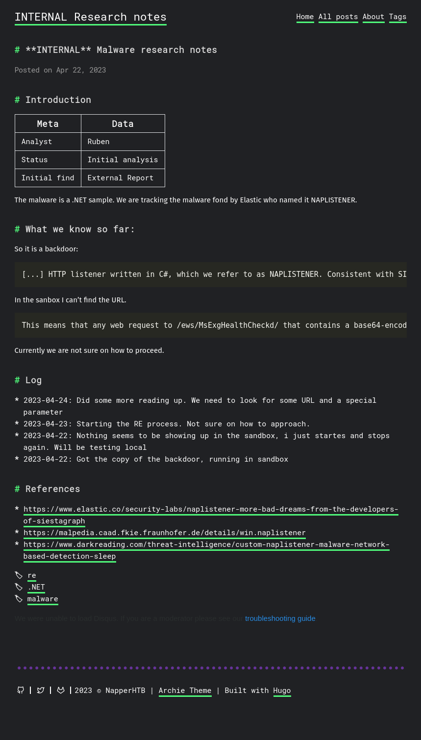Open the Disqus troubleshooting guide link
Screen dimensions: 421x740
(x=280, y=618)
